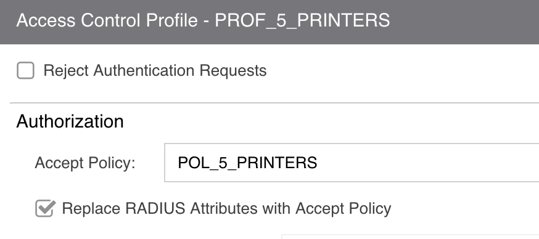Uncheck Replace RADIUS Attributes with Accept Policy

coord(45,208)
